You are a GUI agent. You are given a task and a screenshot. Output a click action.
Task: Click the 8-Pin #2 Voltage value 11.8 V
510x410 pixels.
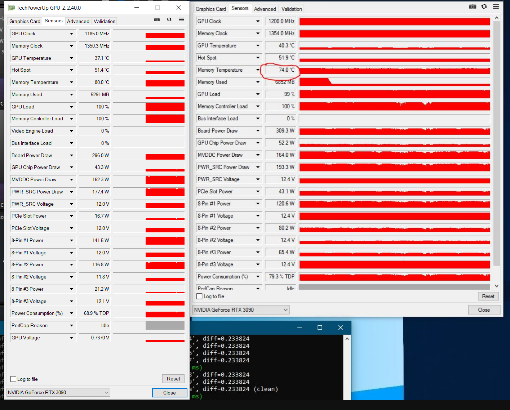tap(95, 277)
